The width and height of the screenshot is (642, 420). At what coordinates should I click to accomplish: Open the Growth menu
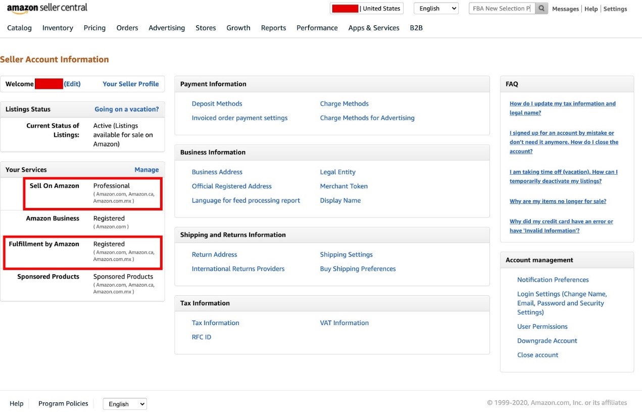coord(238,28)
